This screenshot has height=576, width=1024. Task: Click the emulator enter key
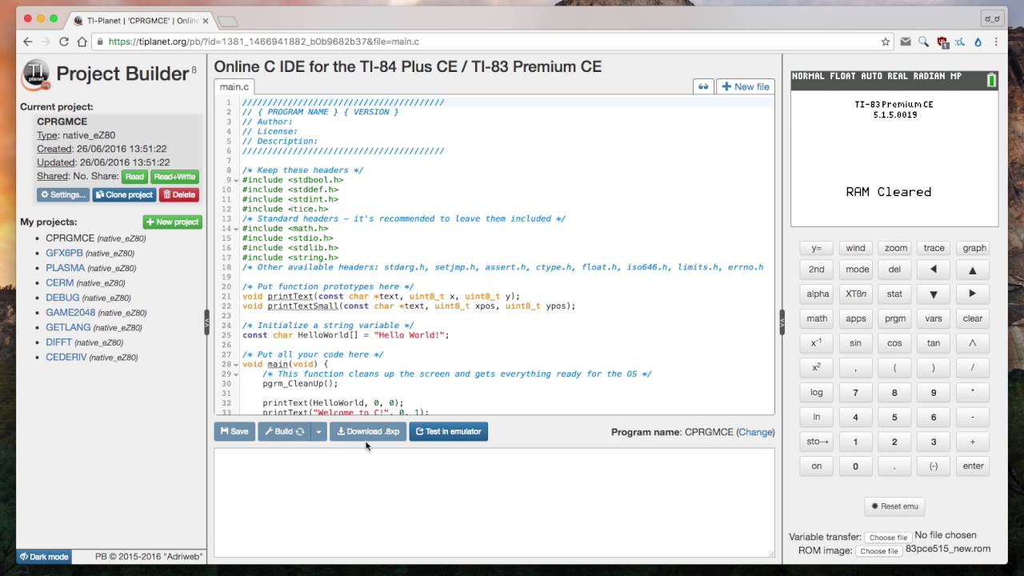tap(973, 466)
